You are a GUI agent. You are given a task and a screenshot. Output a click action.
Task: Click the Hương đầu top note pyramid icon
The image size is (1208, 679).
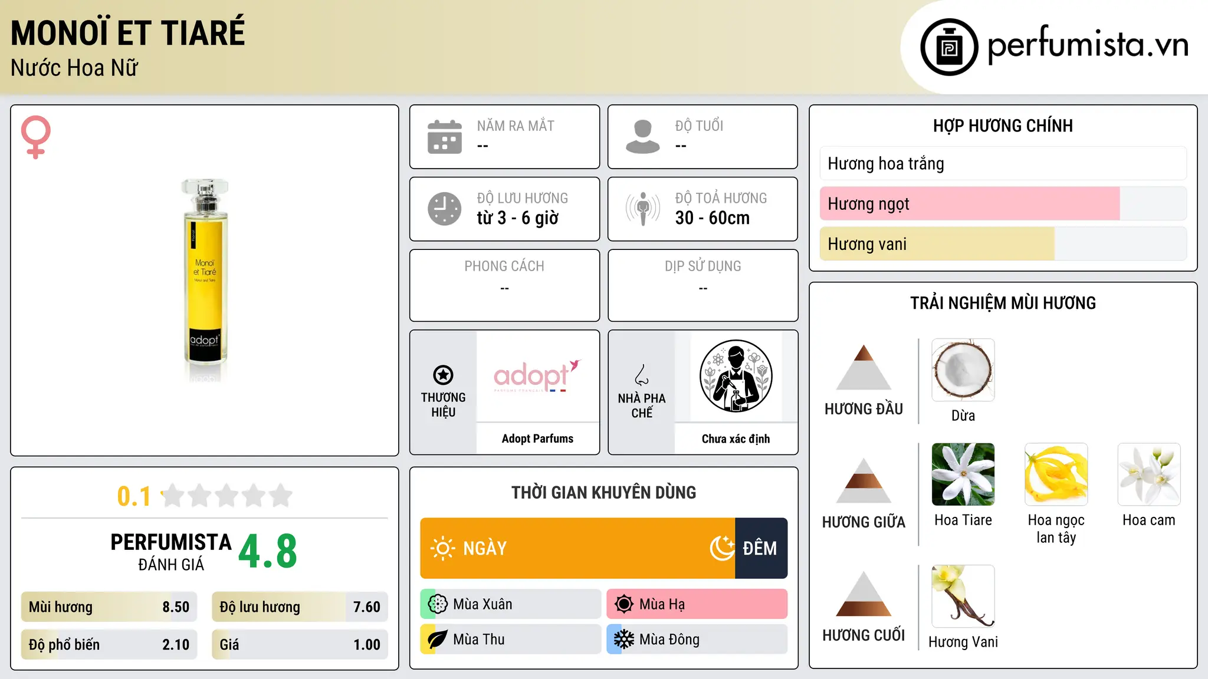(x=864, y=367)
